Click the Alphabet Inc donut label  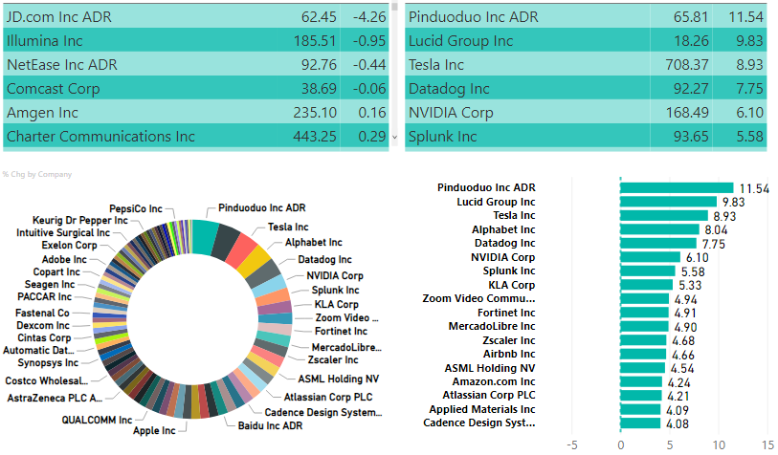313,243
